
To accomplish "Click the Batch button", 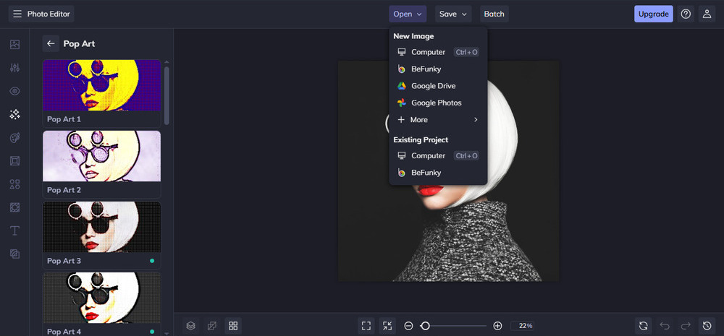I will (494, 14).
